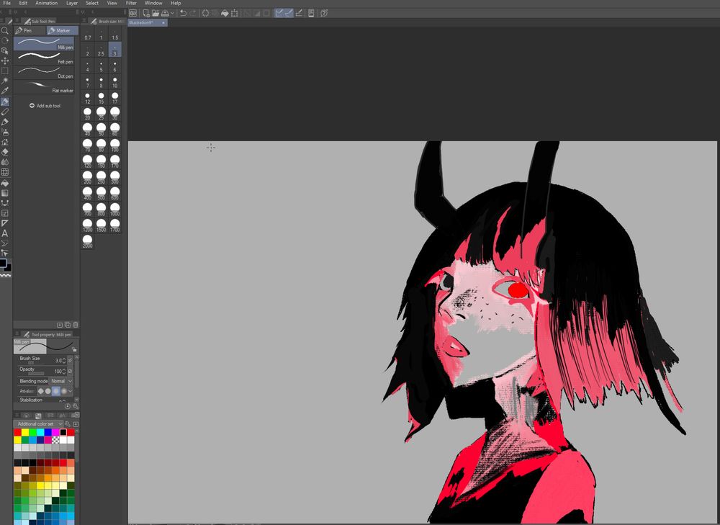Click the Fill icon in the command bar
Screen dimensions: 720x525
(x=225, y=13)
